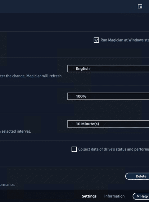Screen dimensions: 149x202
Task: Switch to the Settings tab
Action: click(x=89, y=196)
